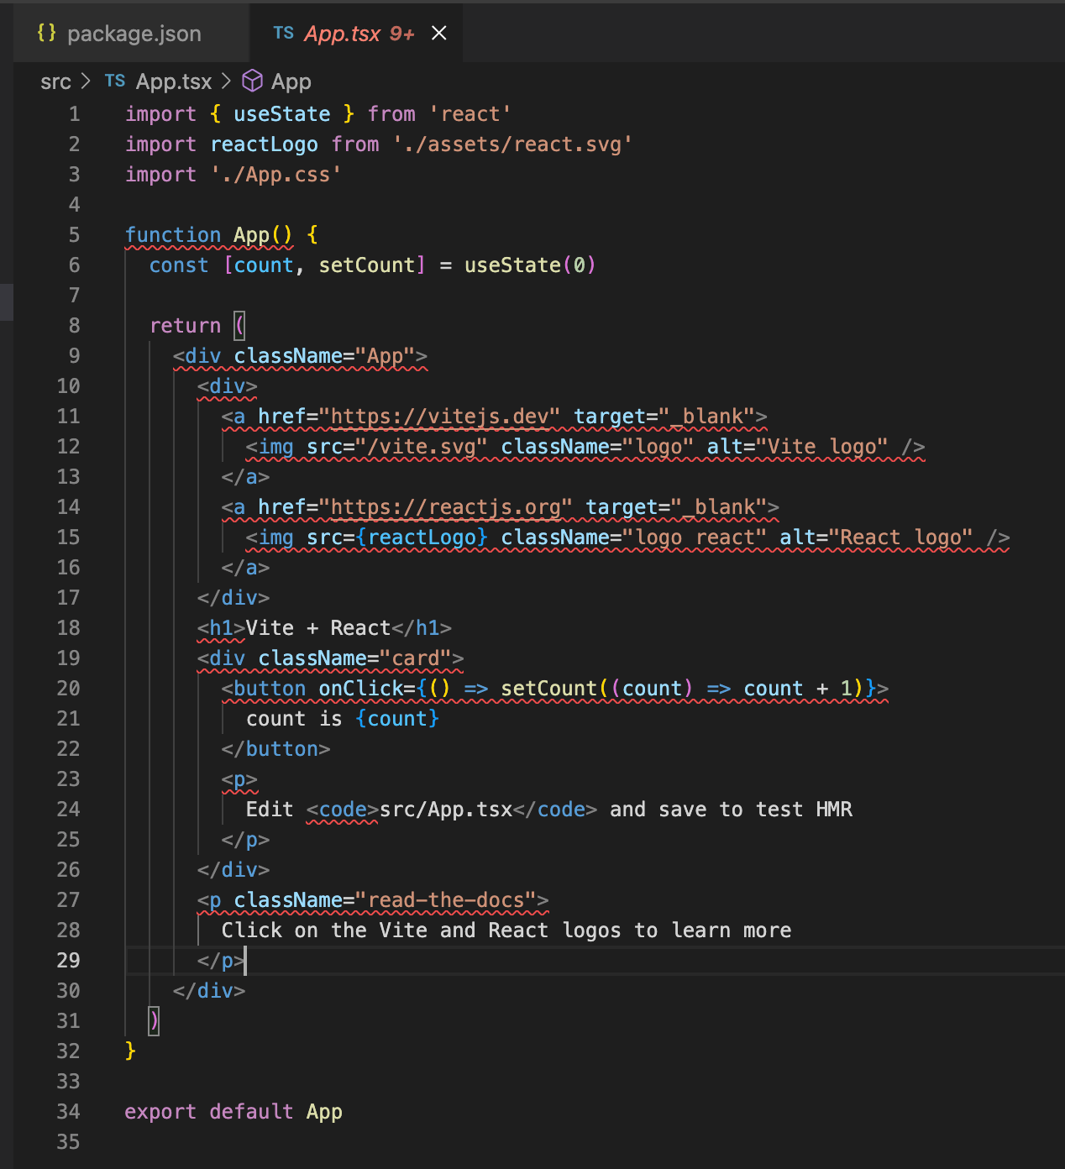Click alt="Vite logo" attribute

(798, 447)
